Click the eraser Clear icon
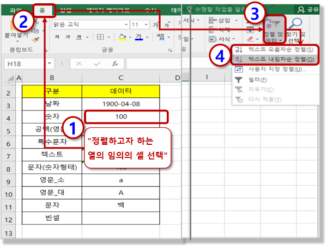 click(250, 39)
